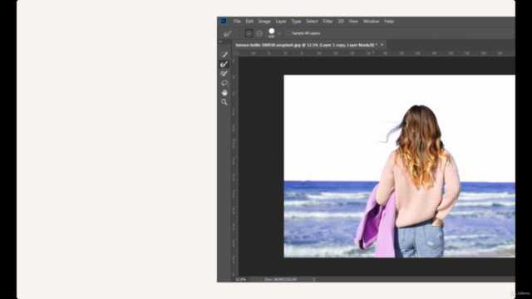Close the tamara-bellis document tab
This screenshot has height=299, width=532.
(x=382, y=45)
